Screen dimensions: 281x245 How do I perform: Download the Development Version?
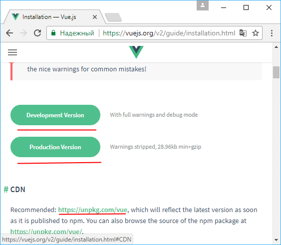(55, 115)
